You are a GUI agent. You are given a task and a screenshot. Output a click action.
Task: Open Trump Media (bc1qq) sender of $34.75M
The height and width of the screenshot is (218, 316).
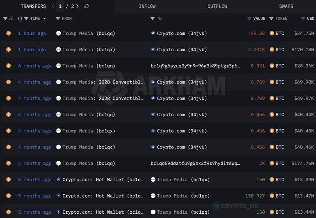[88, 34]
